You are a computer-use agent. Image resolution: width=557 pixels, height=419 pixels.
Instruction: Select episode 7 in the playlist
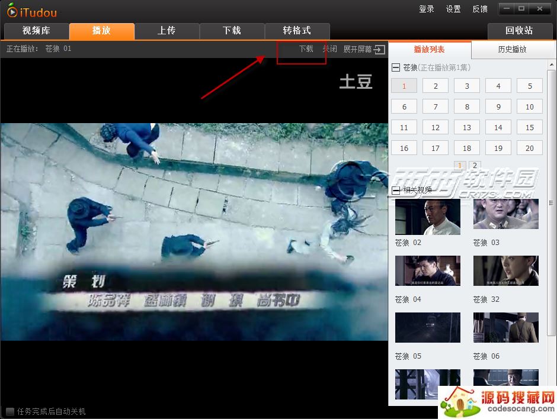(x=436, y=107)
